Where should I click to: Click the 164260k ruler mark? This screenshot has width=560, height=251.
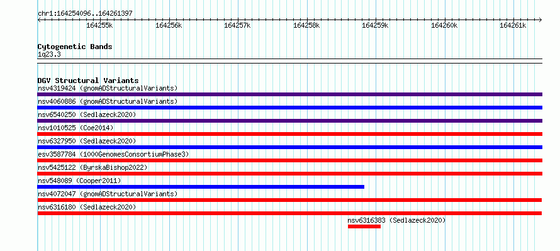445,25
